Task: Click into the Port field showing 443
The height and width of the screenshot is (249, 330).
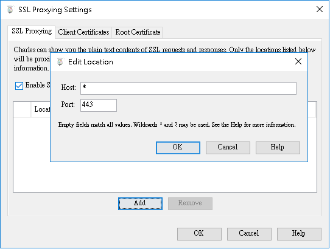Action: [x=99, y=105]
